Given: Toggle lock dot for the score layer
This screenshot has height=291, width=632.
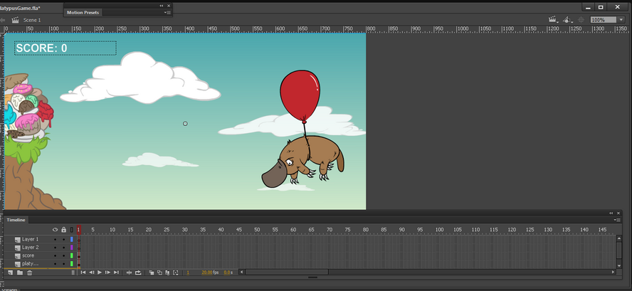Looking at the screenshot, I should tap(63, 255).
